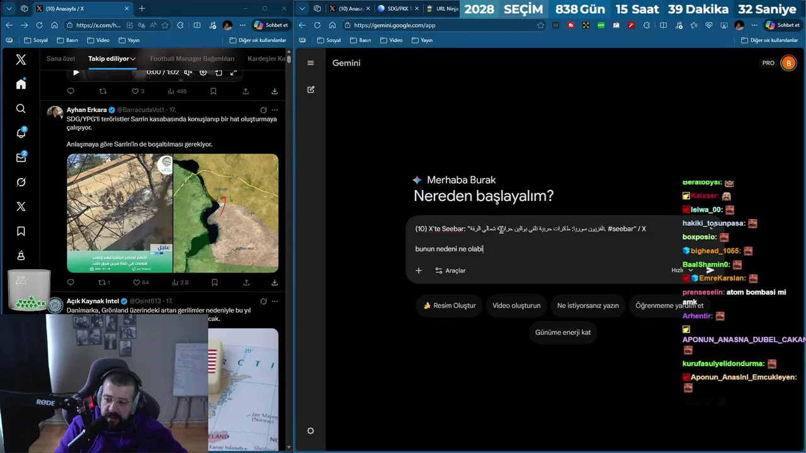Open X notifications bell icon
Image resolution: width=806 pixels, height=453 pixels.
tap(21, 133)
